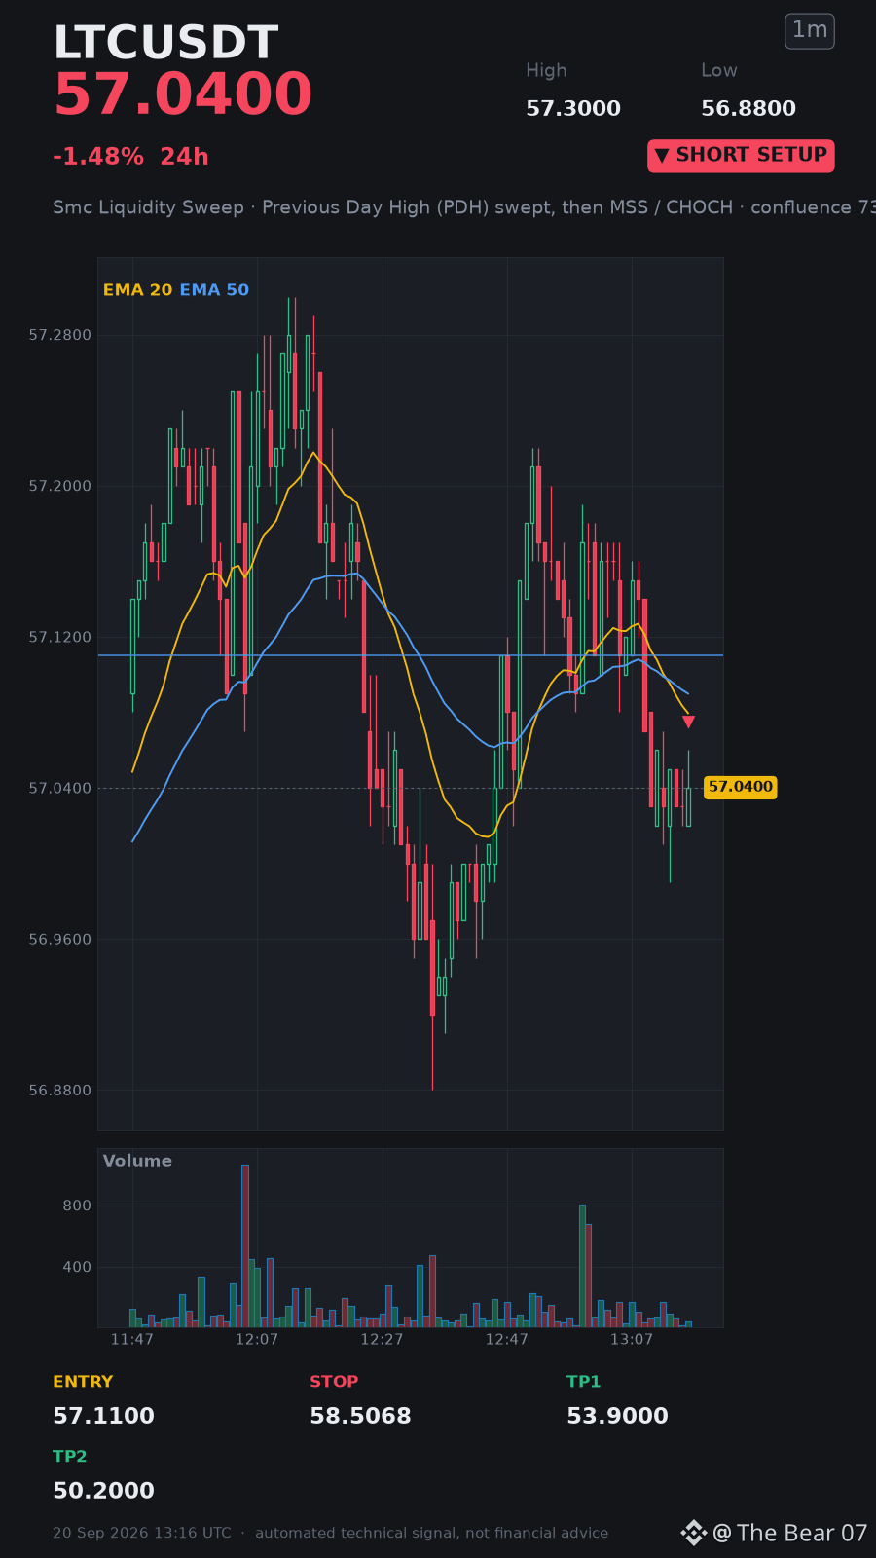Click the SHORT SETUP badge
Screen dimensions: 876x1558
(x=741, y=156)
